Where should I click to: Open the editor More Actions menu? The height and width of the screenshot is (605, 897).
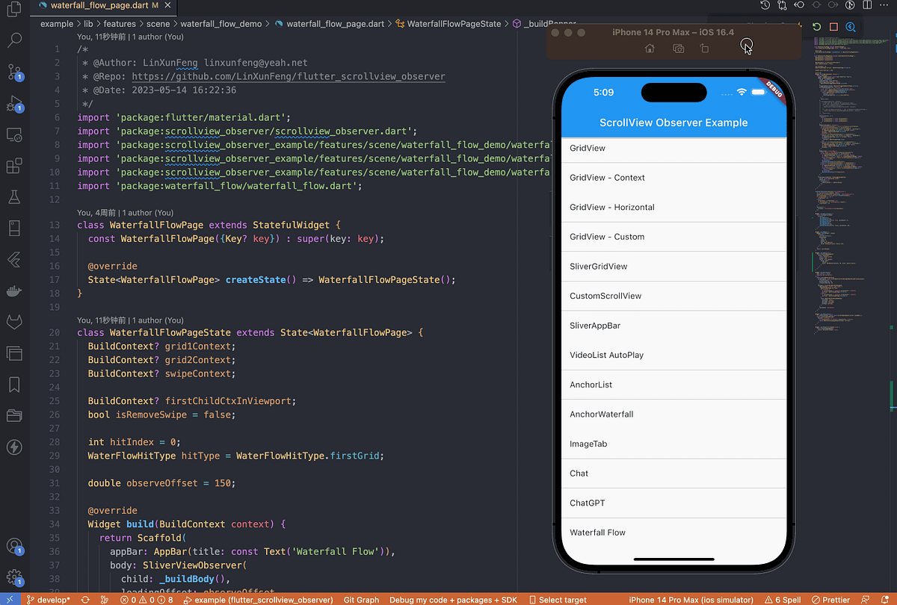[883, 5]
